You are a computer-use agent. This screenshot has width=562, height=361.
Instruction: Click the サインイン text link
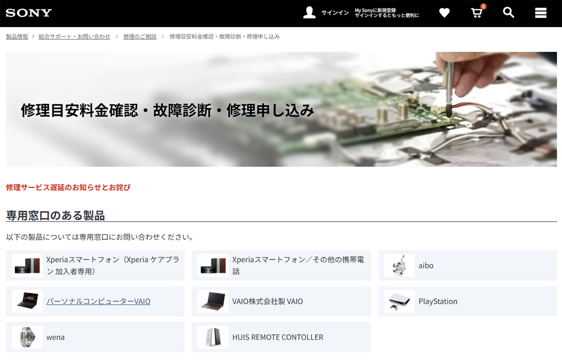[335, 13]
